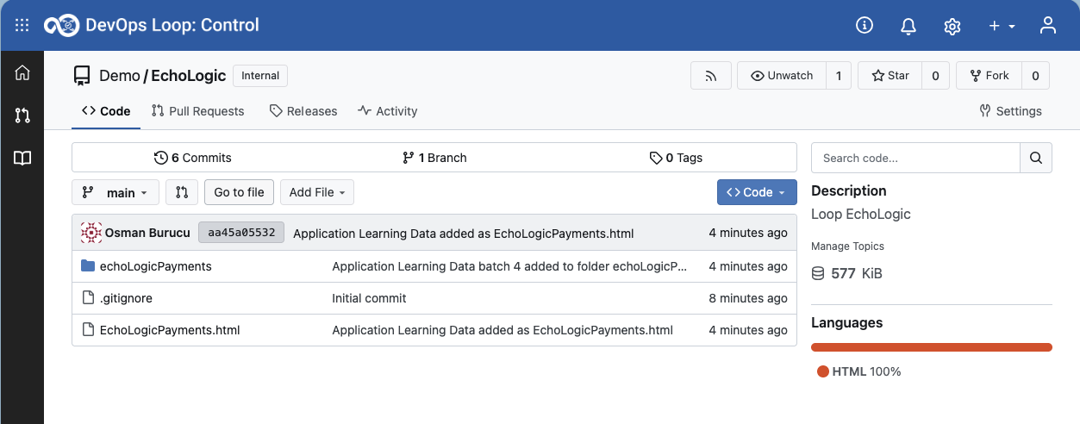The image size is (1080, 424).
Task: Open pull requests icon in left sidebar
Action: [22, 115]
